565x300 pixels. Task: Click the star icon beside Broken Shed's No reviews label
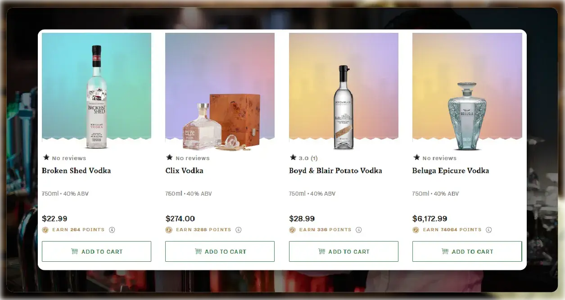click(45, 157)
